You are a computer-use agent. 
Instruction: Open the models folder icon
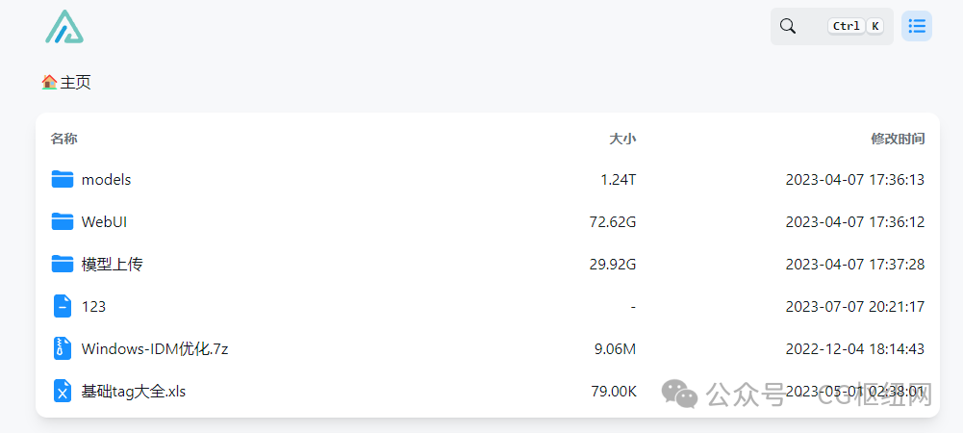tap(63, 179)
